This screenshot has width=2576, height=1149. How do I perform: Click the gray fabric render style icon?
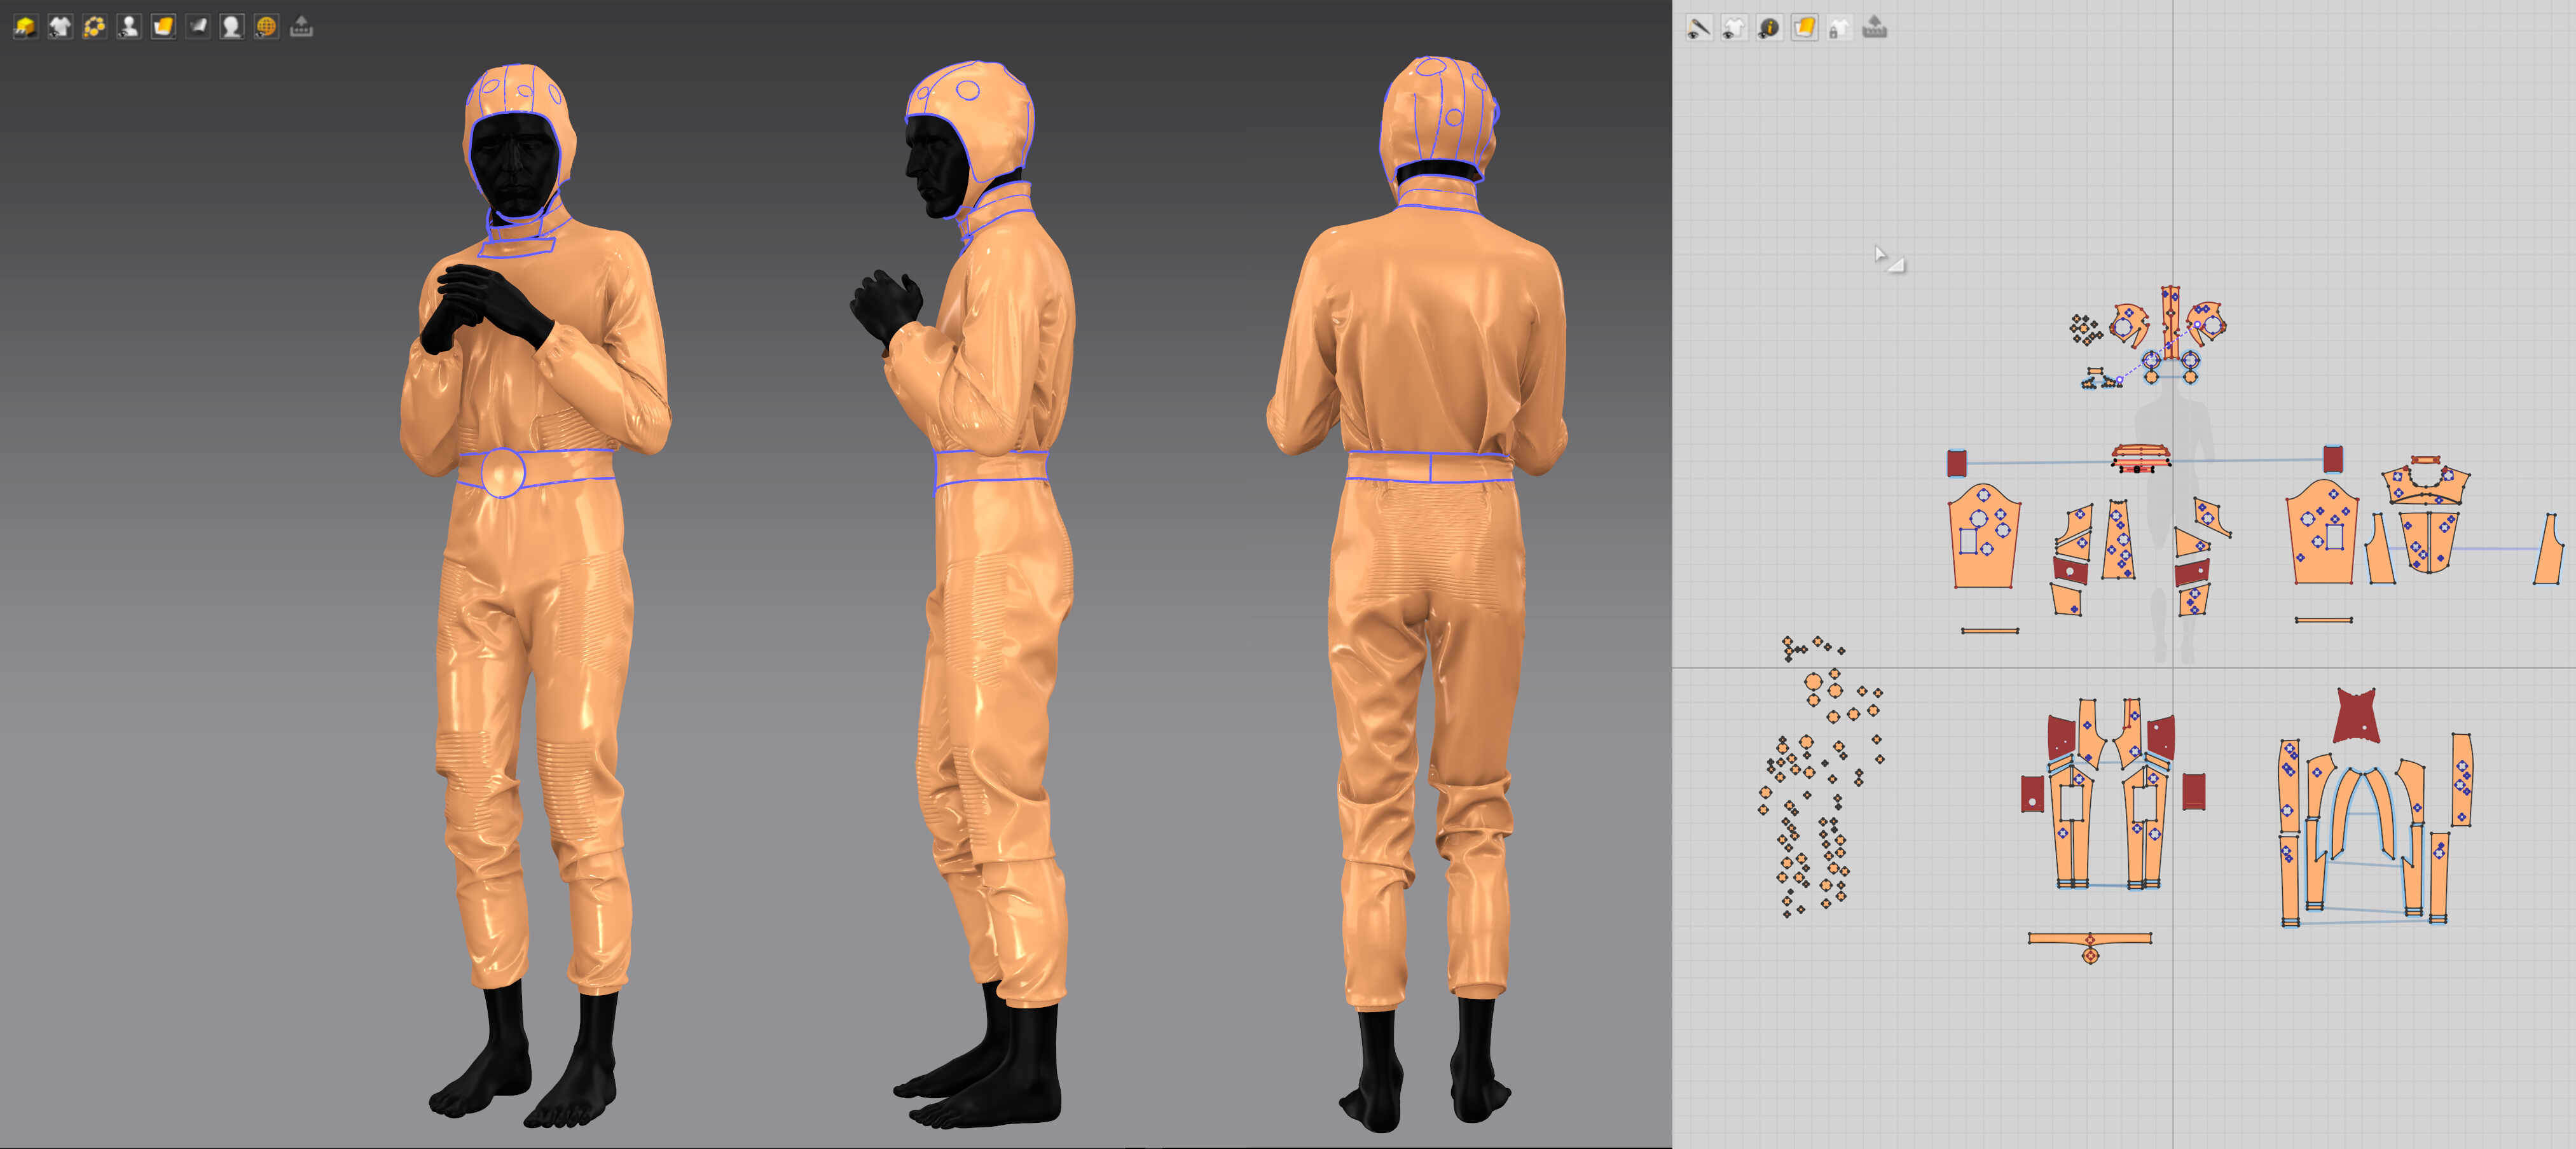pos(198,27)
